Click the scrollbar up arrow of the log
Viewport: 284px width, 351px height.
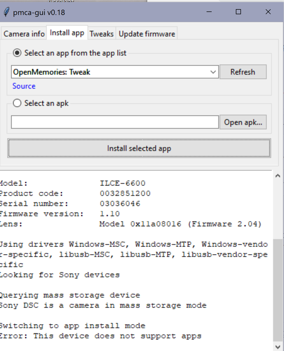[x=278, y=175]
